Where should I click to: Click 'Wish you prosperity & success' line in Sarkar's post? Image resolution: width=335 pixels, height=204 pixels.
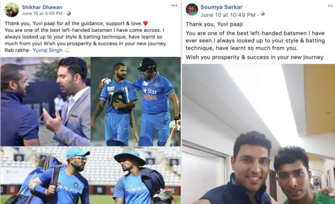[x=254, y=57]
